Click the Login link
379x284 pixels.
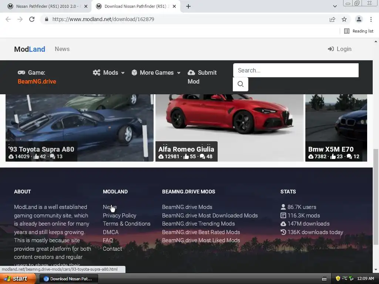340,49
